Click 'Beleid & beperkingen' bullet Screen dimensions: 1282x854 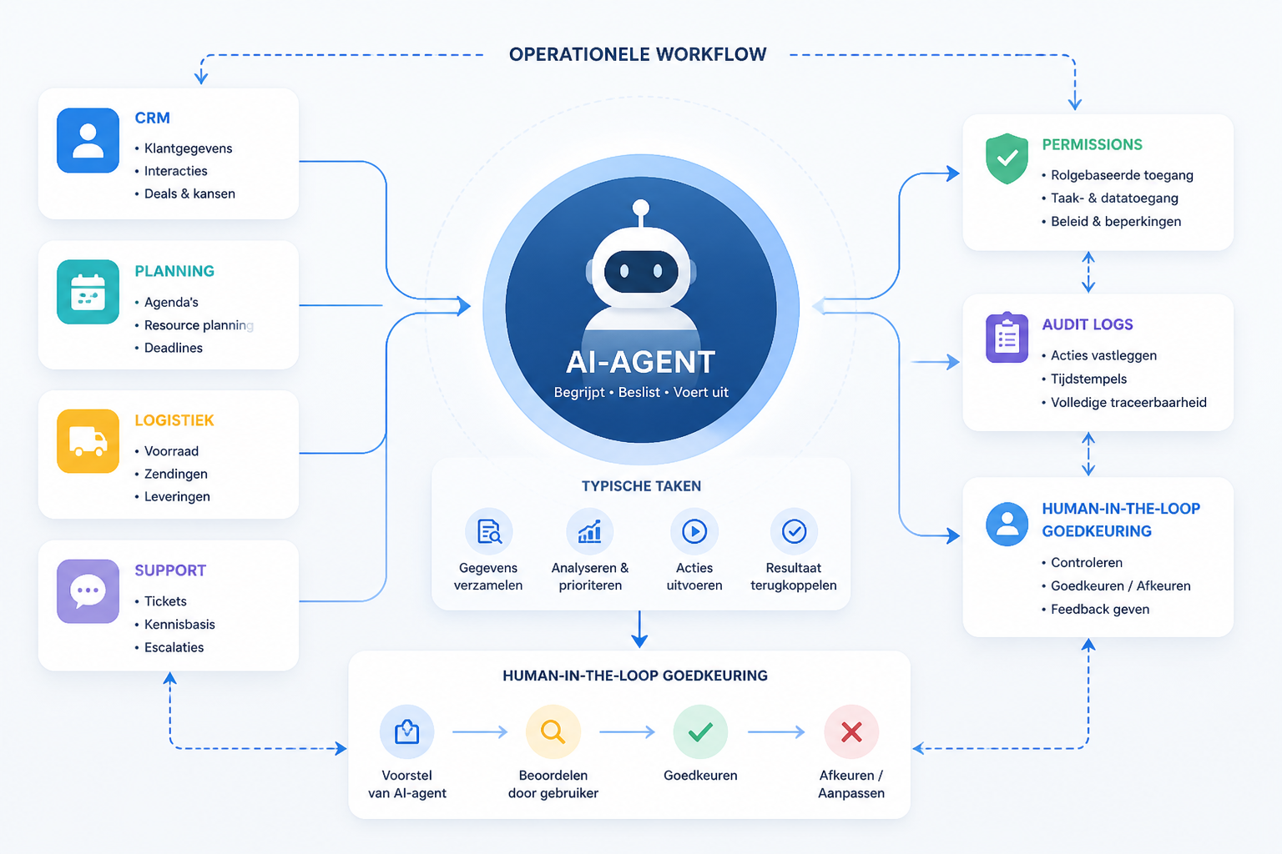(x=1116, y=222)
